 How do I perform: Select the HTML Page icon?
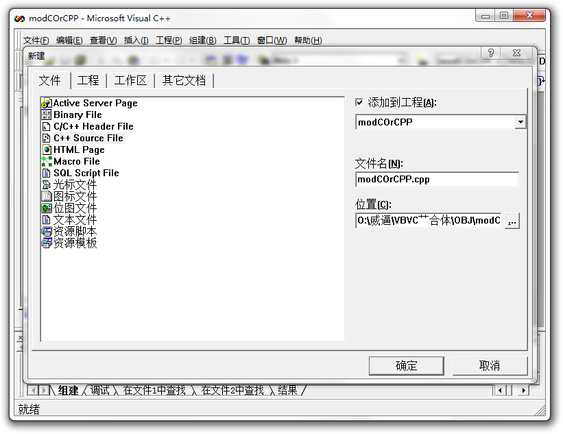click(47, 150)
